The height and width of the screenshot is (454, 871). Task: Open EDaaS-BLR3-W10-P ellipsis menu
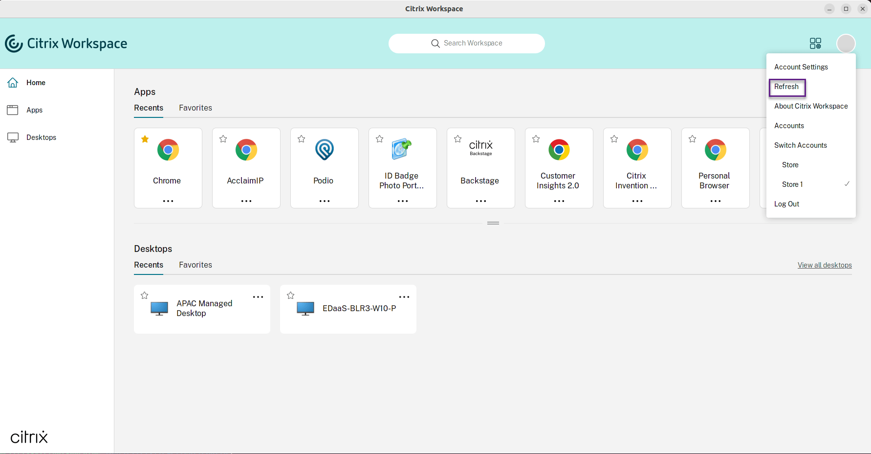coord(404,297)
